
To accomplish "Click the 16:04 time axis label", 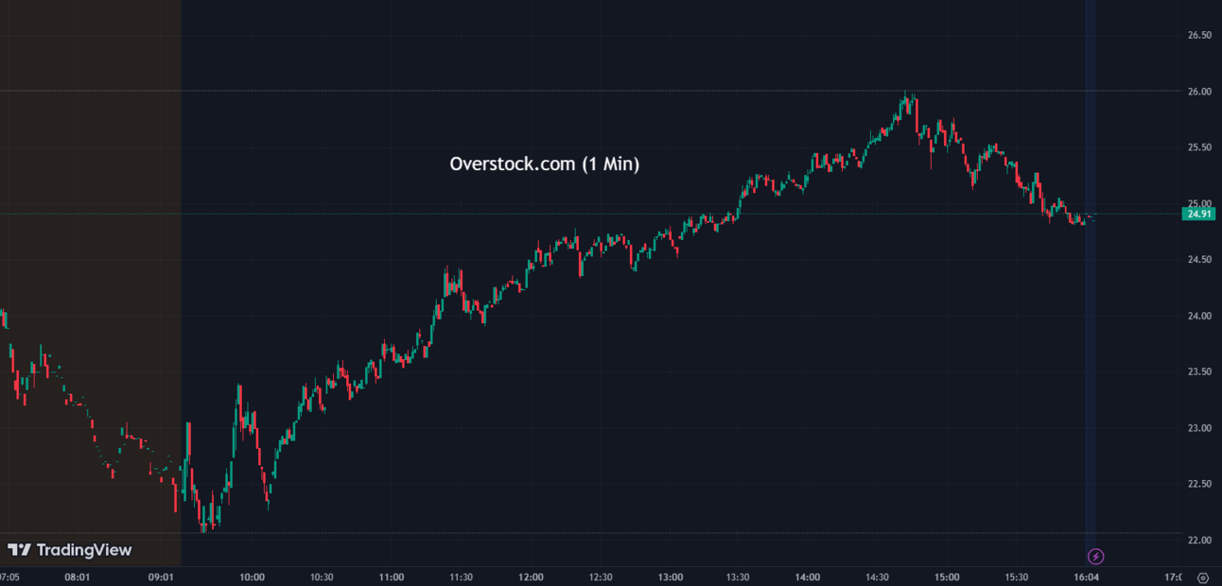I will (1086, 577).
